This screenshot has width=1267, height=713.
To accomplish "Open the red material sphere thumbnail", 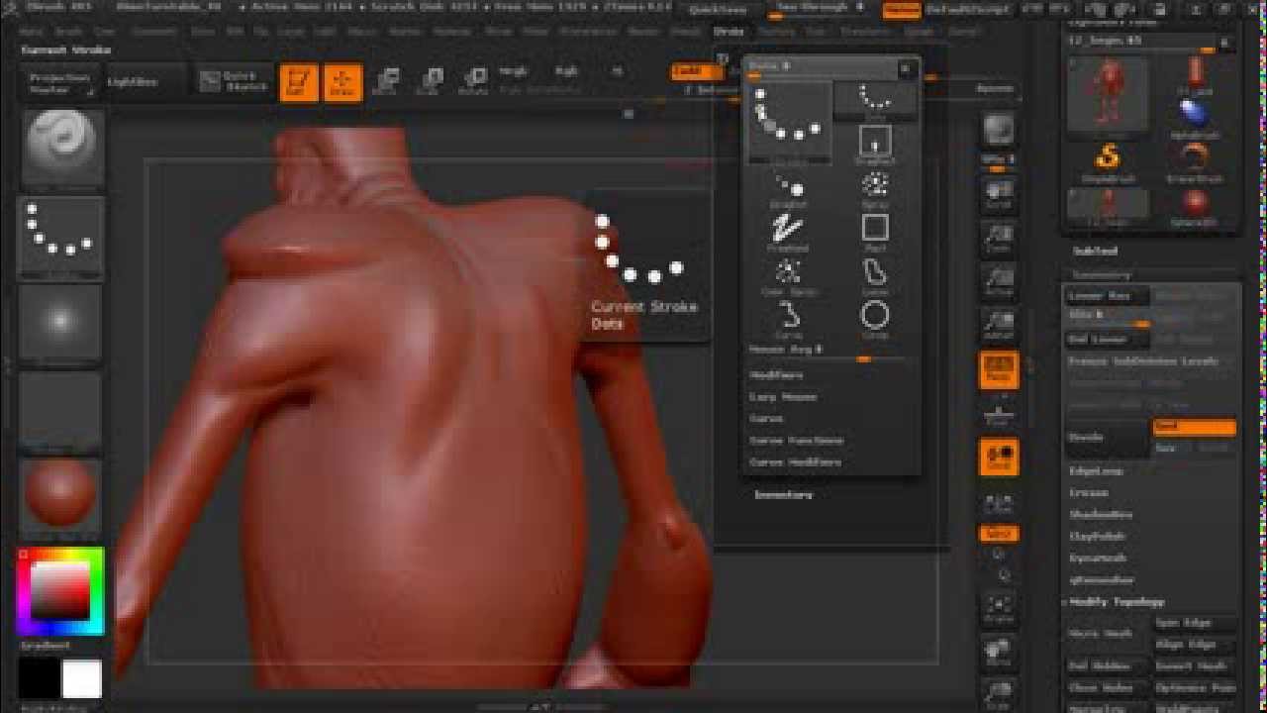I will tap(60, 499).
